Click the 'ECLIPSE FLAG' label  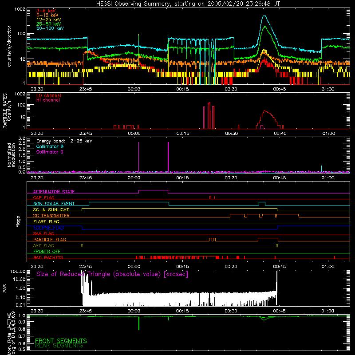point(48,228)
